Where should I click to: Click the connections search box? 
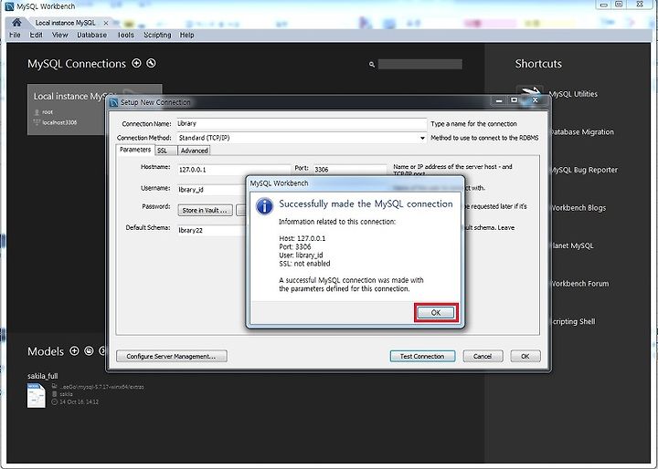coord(420,64)
